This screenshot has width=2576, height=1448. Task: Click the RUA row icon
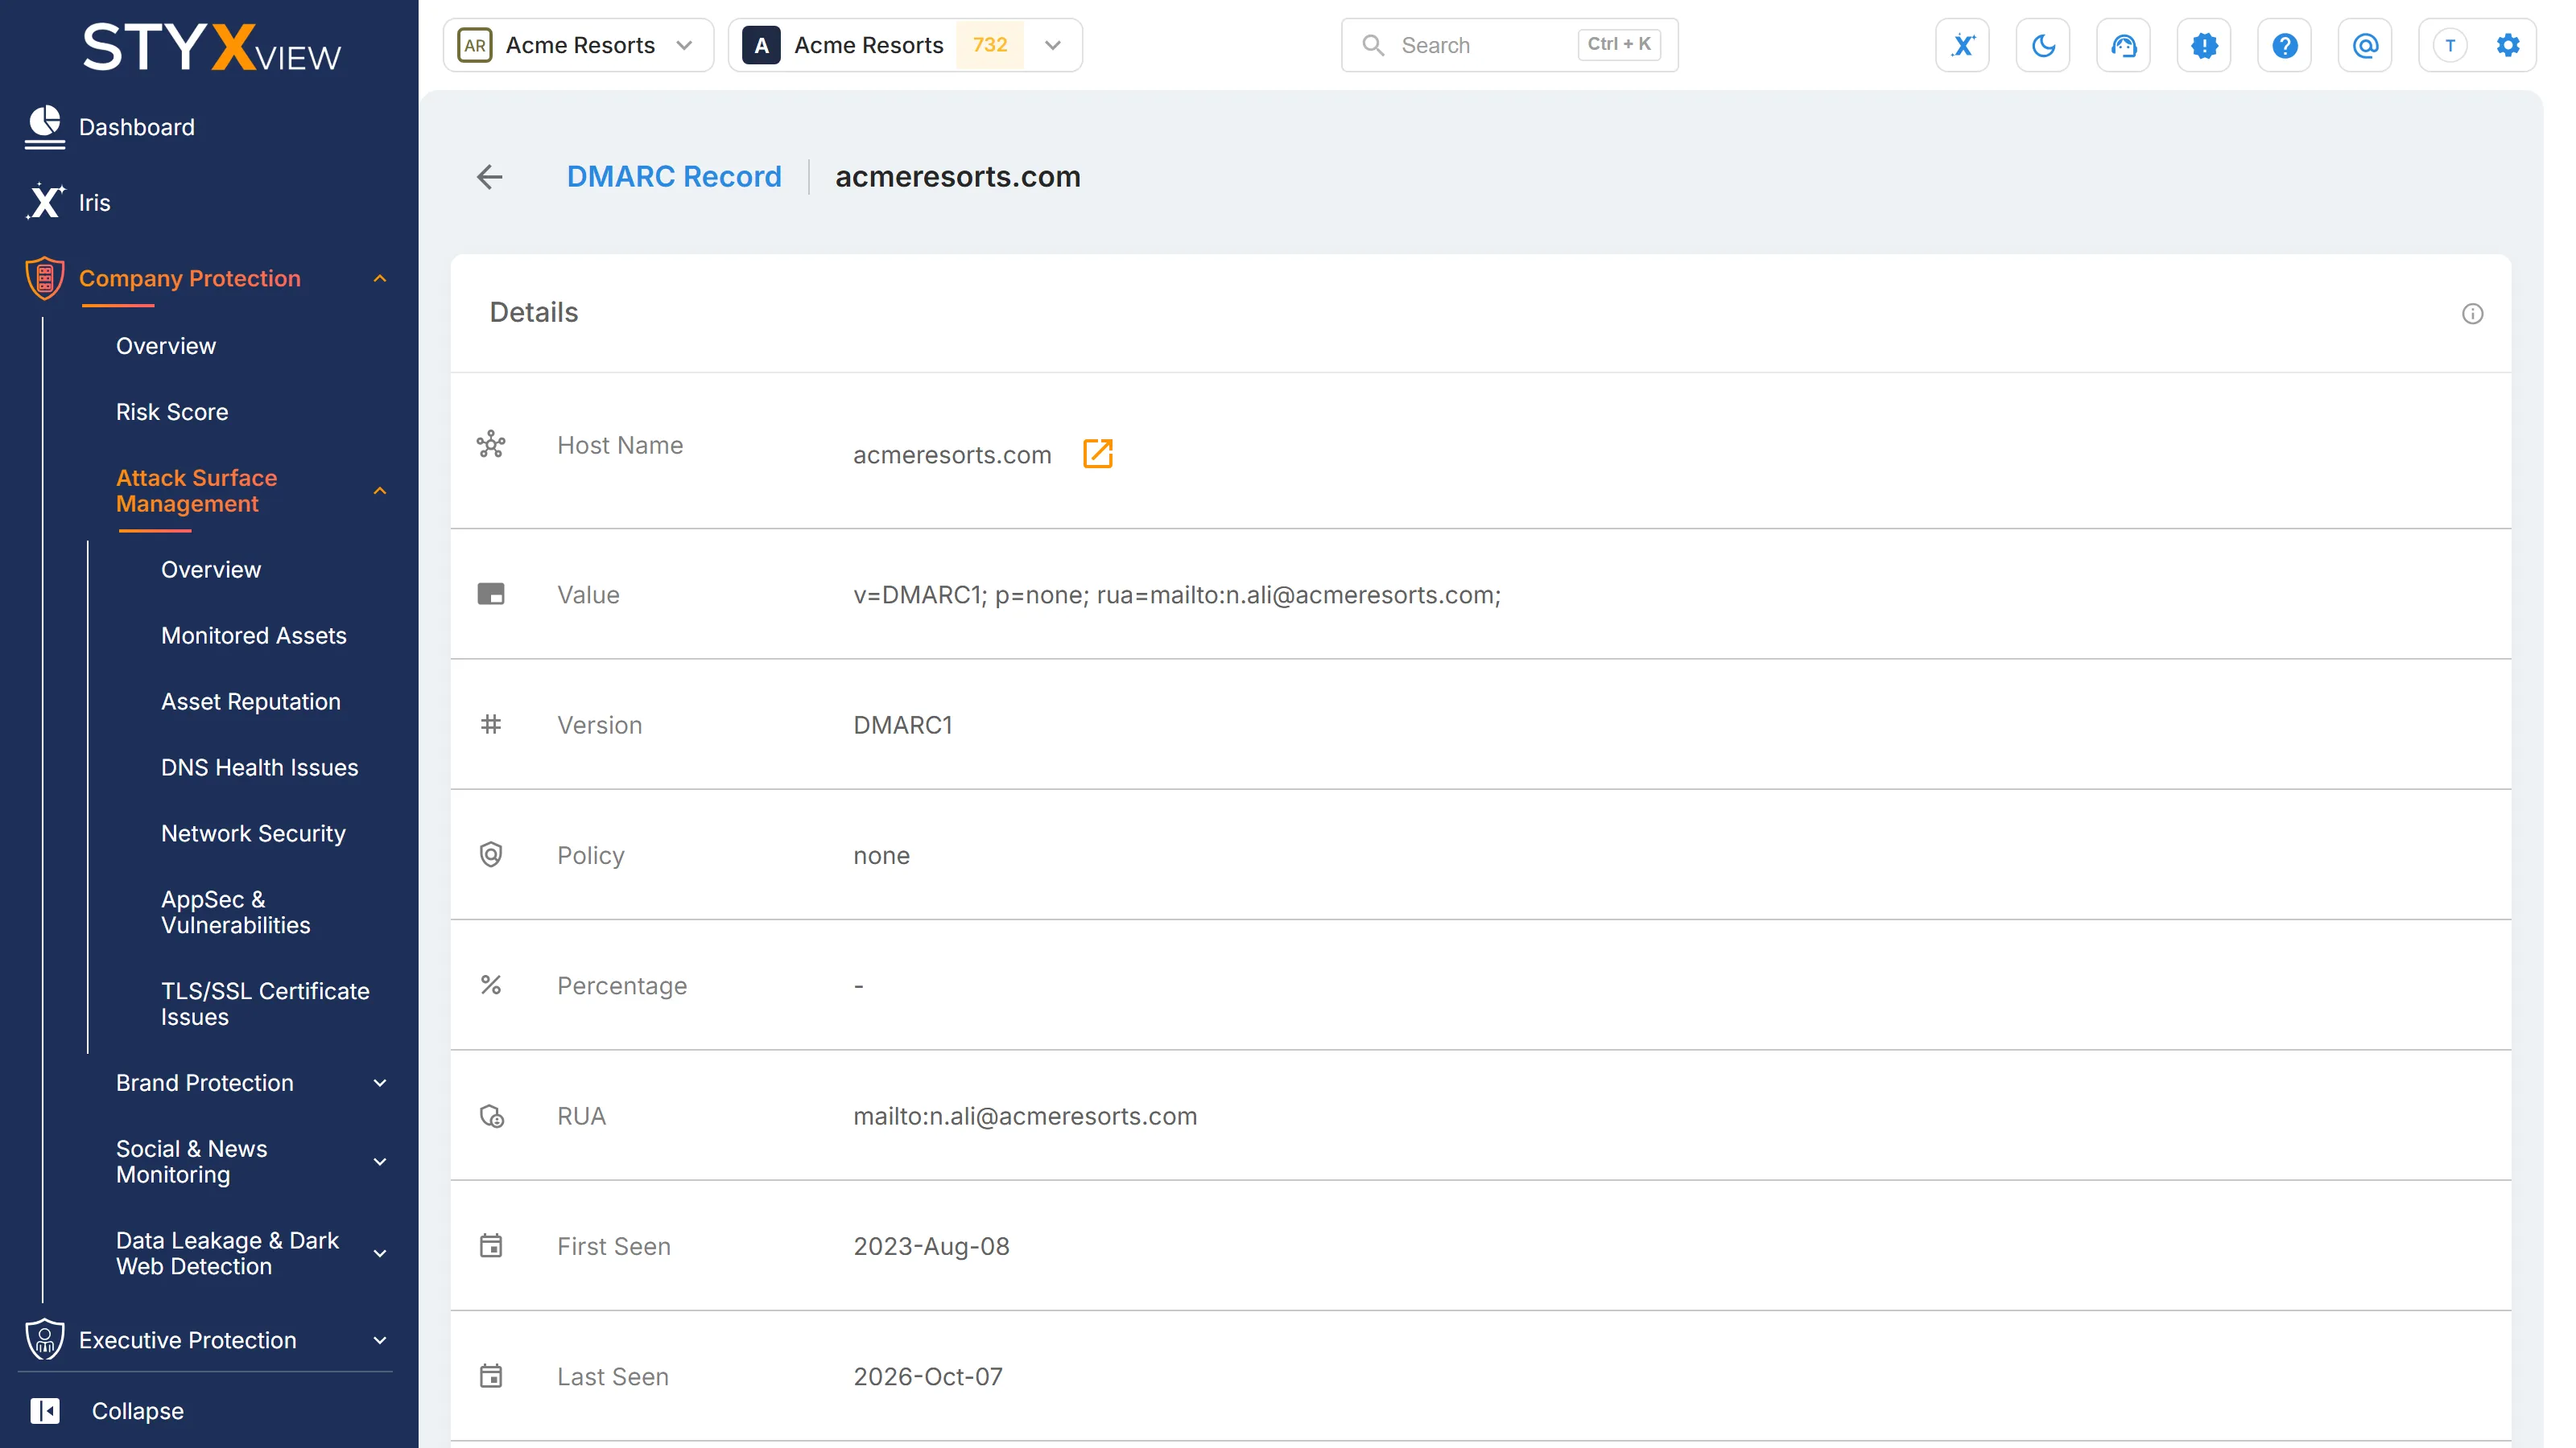(x=491, y=1117)
